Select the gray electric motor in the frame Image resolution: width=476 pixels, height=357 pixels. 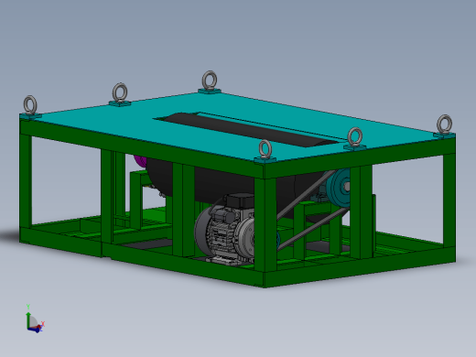[x=225, y=229]
